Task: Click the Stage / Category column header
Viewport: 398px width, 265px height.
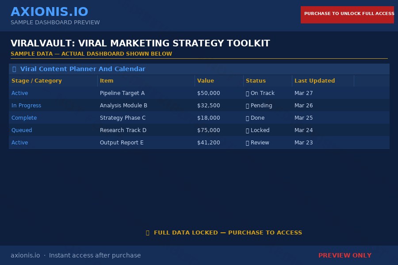Action: [x=36, y=81]
